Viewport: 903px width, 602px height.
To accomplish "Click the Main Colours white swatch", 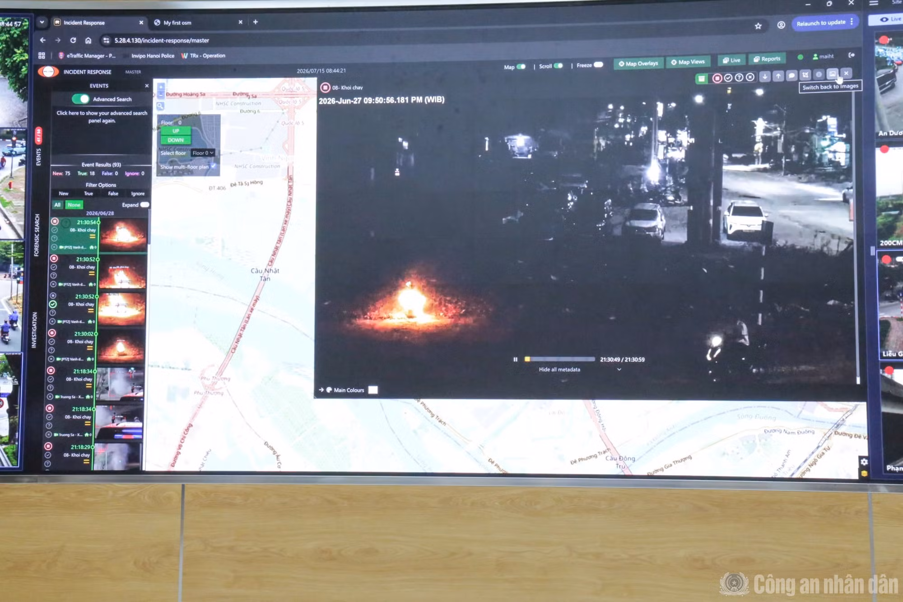I will coord(373,390).
